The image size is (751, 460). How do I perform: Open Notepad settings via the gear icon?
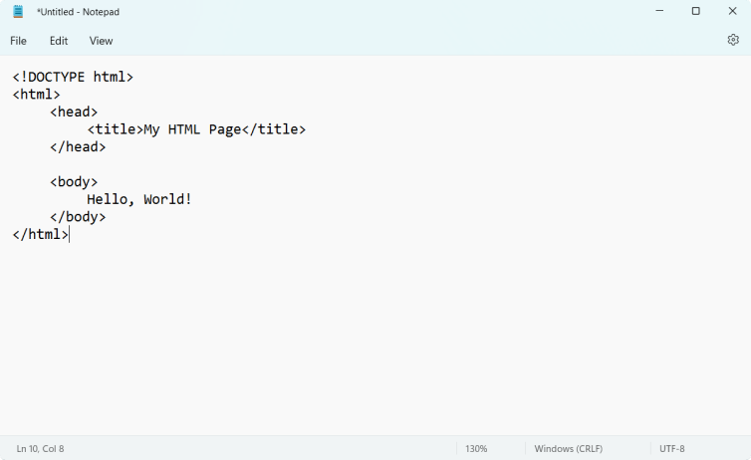[x=733, y=40]
